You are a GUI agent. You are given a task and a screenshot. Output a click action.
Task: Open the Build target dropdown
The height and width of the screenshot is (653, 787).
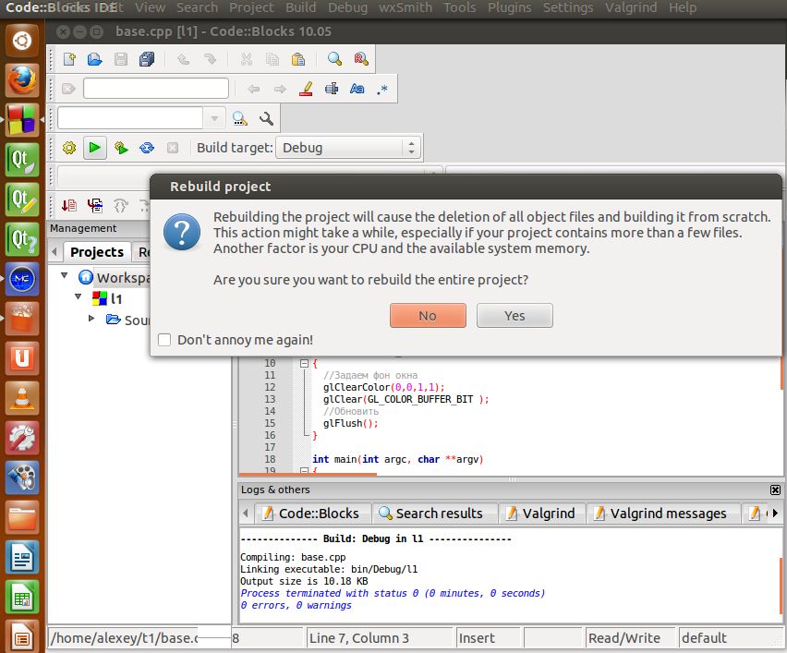(347, 148)
